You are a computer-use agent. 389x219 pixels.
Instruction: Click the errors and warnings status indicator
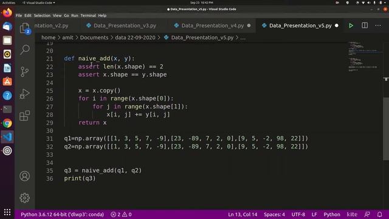click(121, 214)
